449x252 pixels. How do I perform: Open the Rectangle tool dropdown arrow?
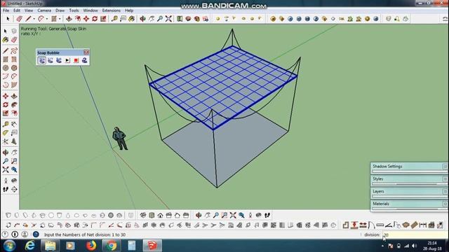[60, 19]
